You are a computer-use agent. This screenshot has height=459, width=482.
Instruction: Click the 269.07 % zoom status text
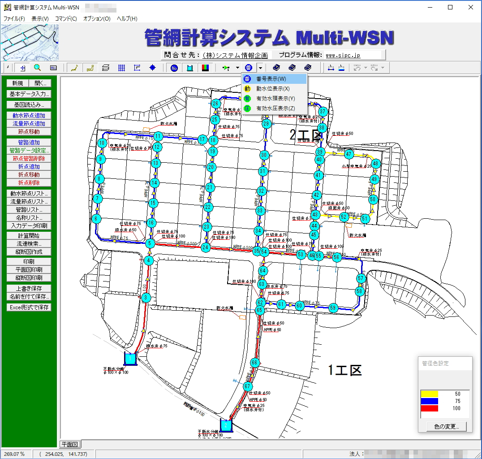point(14,454)
